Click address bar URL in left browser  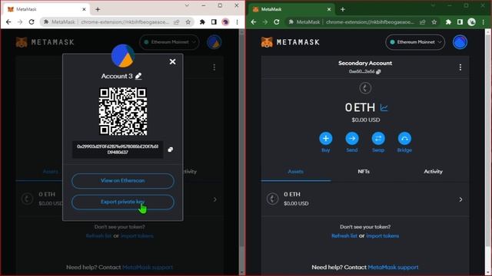point(125,22)
